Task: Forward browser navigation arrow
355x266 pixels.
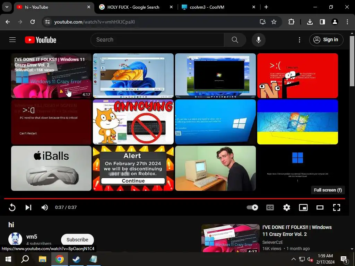Action: point(20,22)
